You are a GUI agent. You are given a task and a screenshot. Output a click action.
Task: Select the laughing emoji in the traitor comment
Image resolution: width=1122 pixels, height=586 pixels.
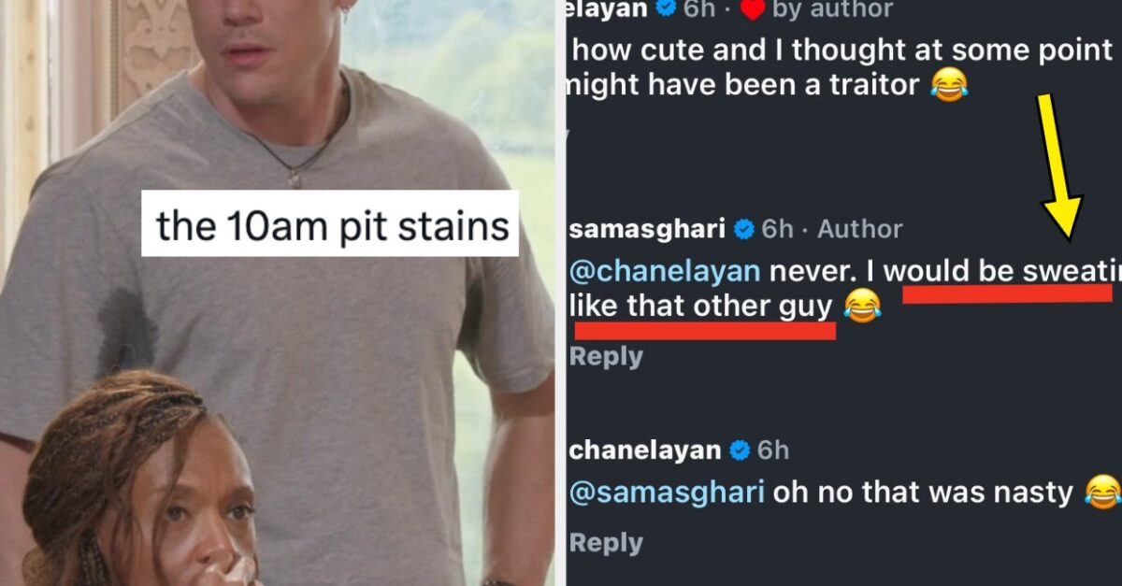(x=952, y=84)
